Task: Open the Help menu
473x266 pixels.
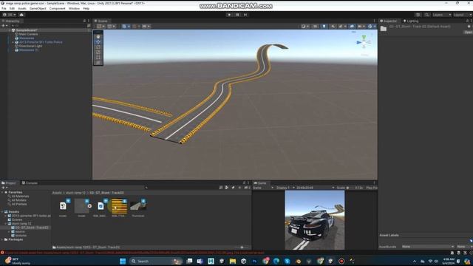Action: point(86,8)
